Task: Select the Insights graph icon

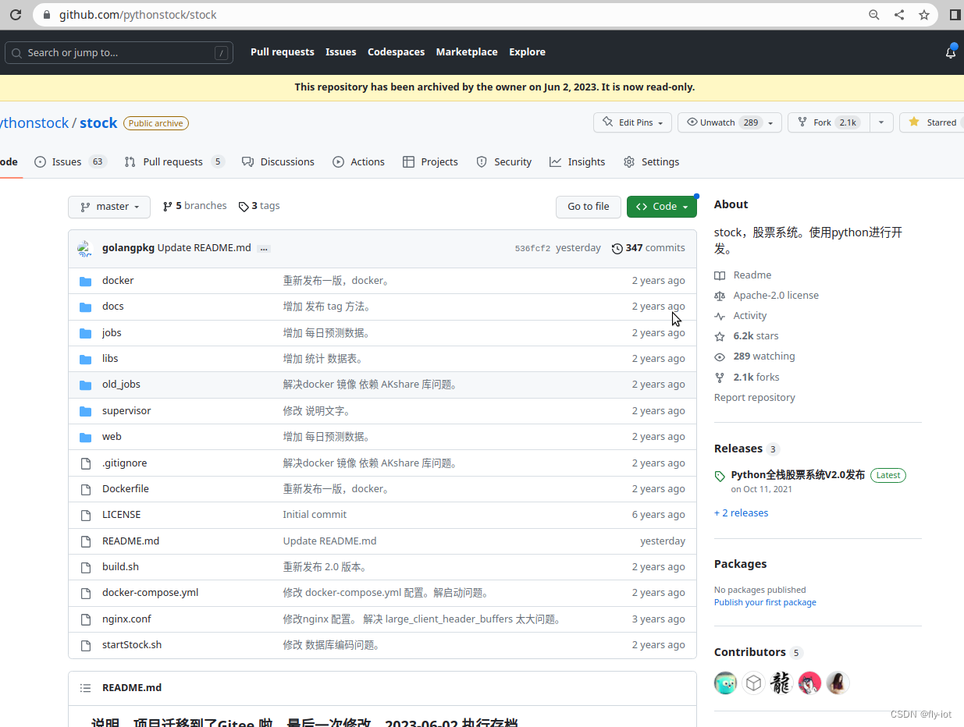Action: pos(555,161)
